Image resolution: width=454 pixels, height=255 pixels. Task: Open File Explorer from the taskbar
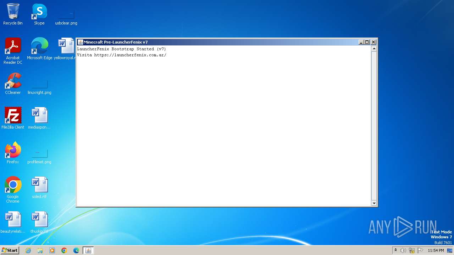40,250
